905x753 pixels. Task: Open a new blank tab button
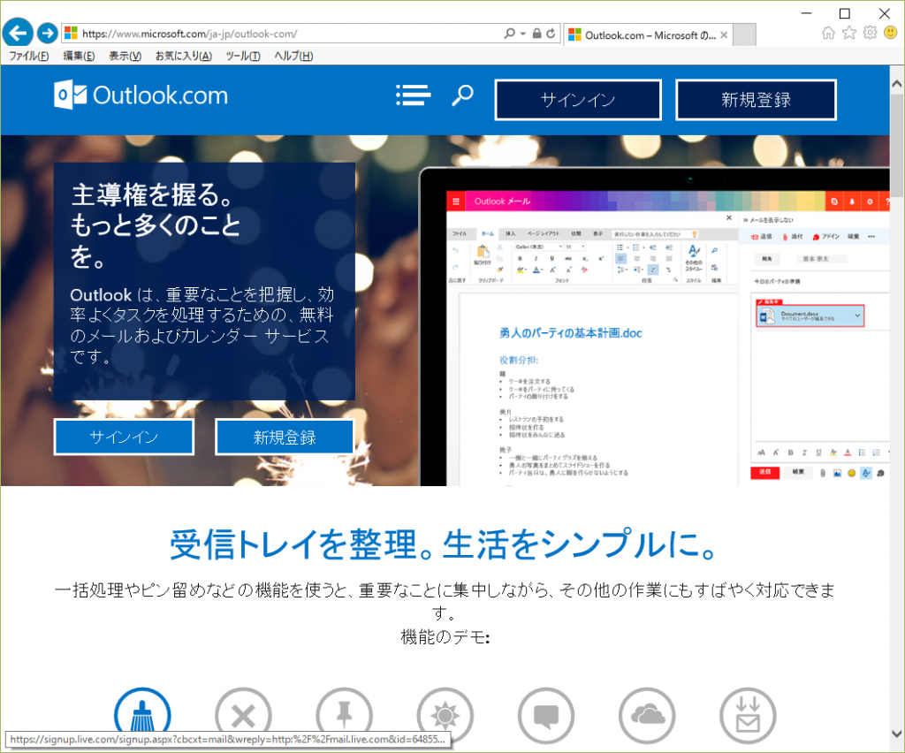[744, 34]
